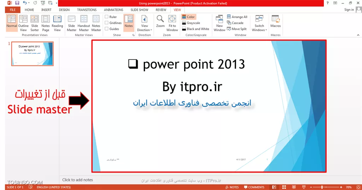The height and width of the screenshot is (190, 362).
Task: Open Undo history dropdown arrow
Action: [29, 3]
